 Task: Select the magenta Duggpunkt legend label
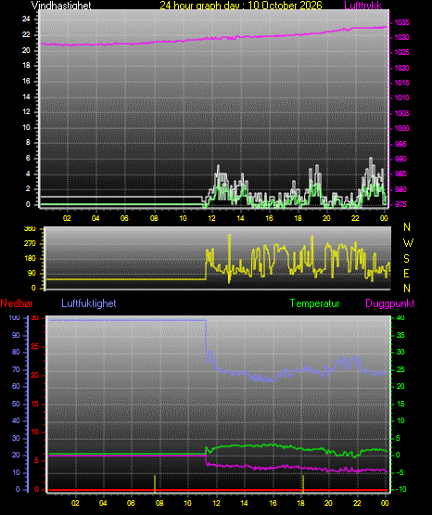(x=390, y=303)
